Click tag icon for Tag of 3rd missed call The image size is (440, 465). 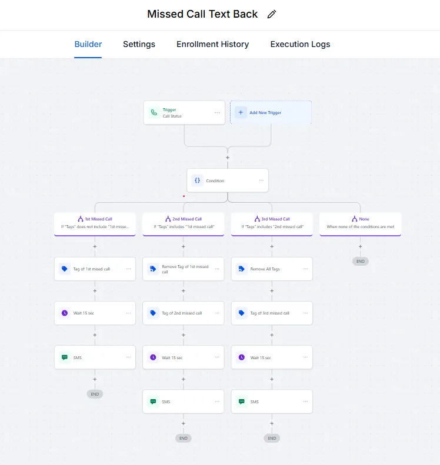[x=241, y=313]
